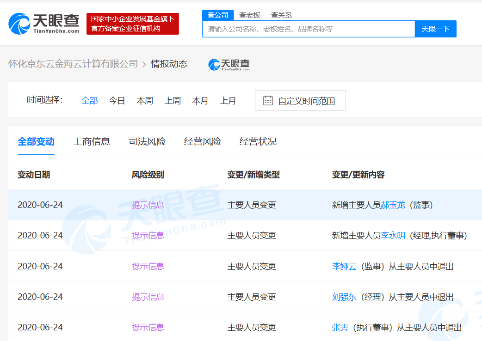Image resolution: width=482 pixels, height=341 pixels.
Task: Click the TianYanCha logo beside 情报动态
Action: (229, 64)
